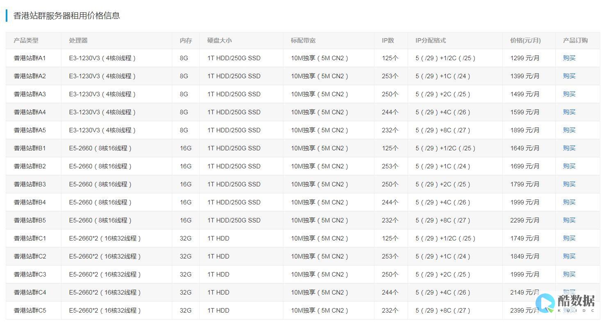The image size is (604, 322).
Task: Click 1T HDD/250G SSD in A4 row
Action: pyautogui.click(x=234, y=112)
